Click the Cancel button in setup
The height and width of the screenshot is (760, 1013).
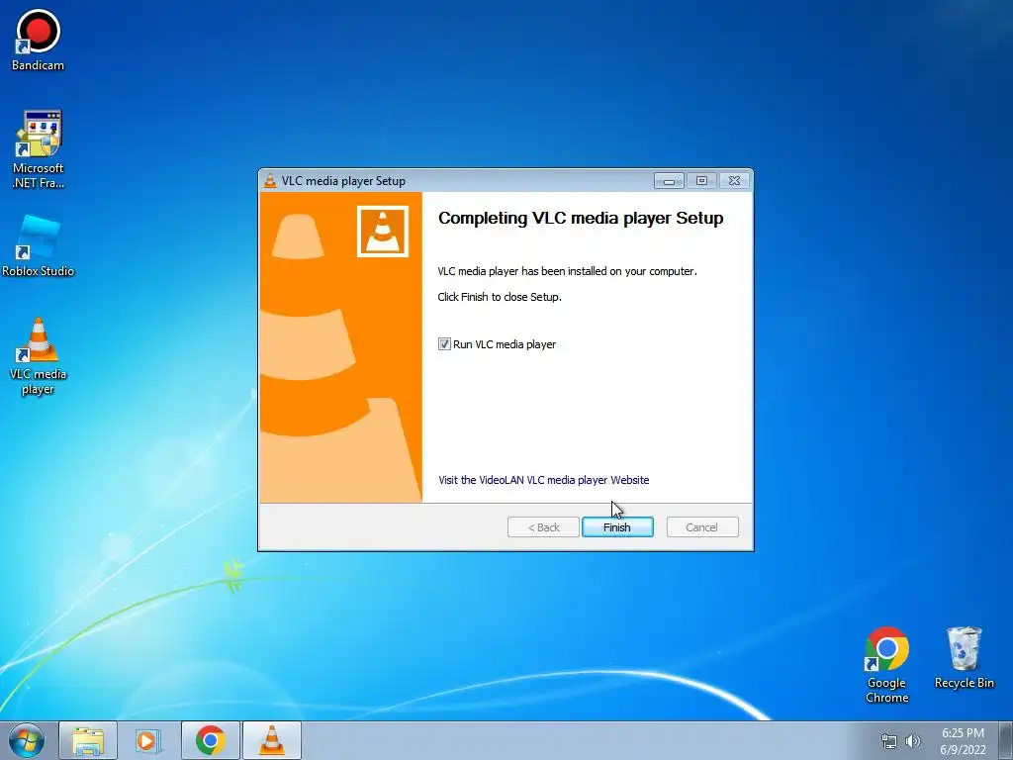point(701,527)
